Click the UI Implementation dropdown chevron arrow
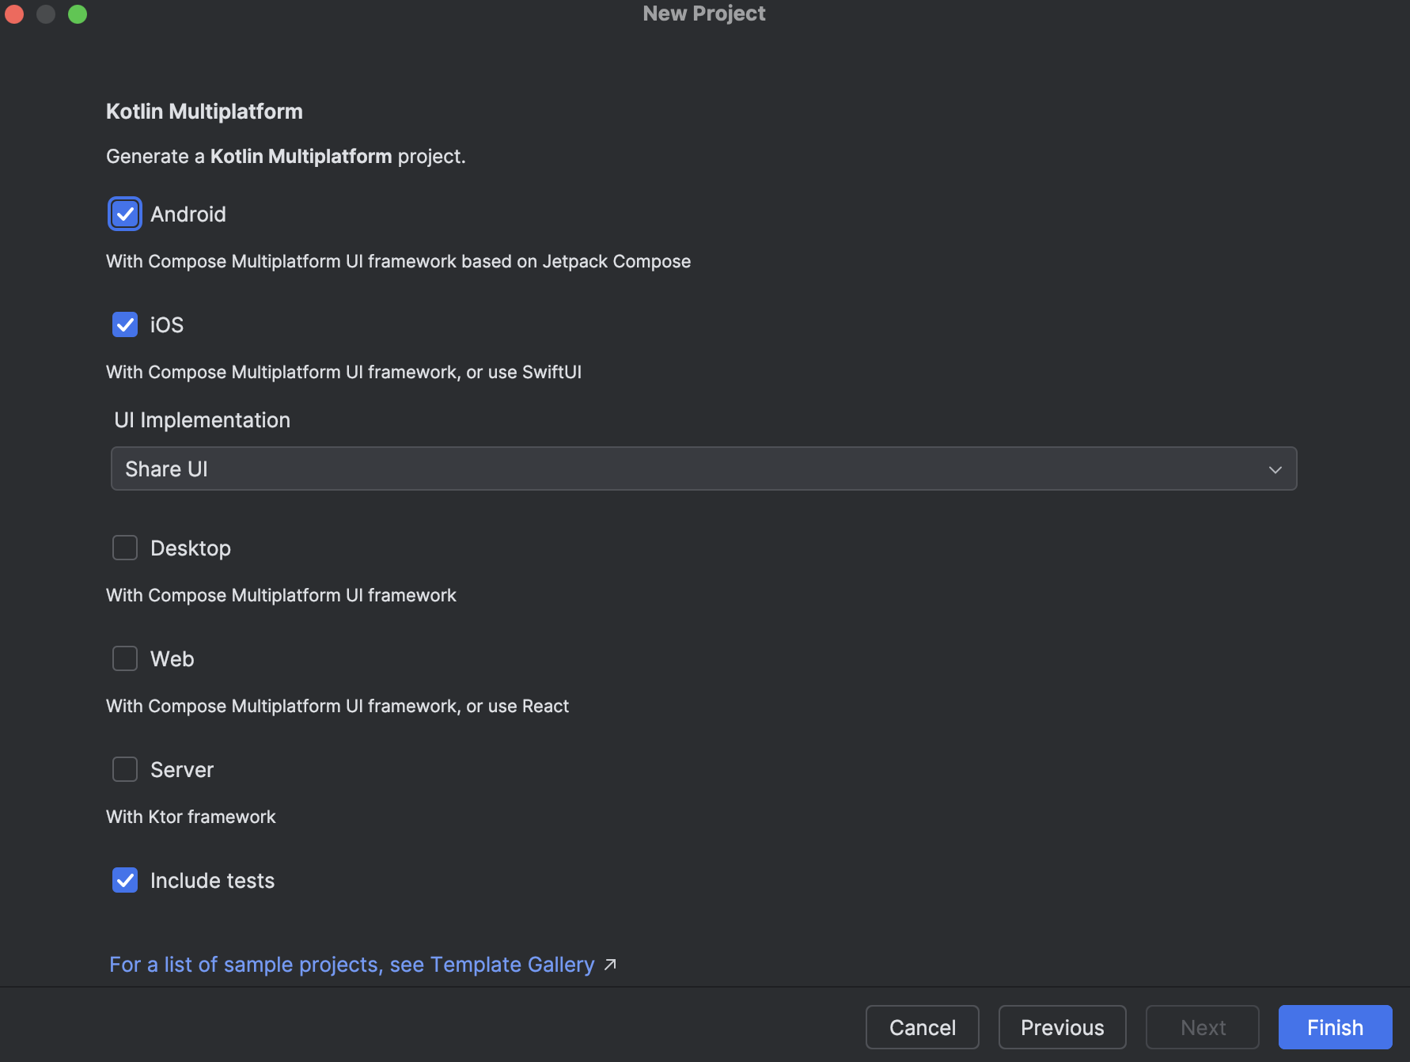Image resolution: width=1410 pixels, height=1062 pixels. pos(1275,469)
